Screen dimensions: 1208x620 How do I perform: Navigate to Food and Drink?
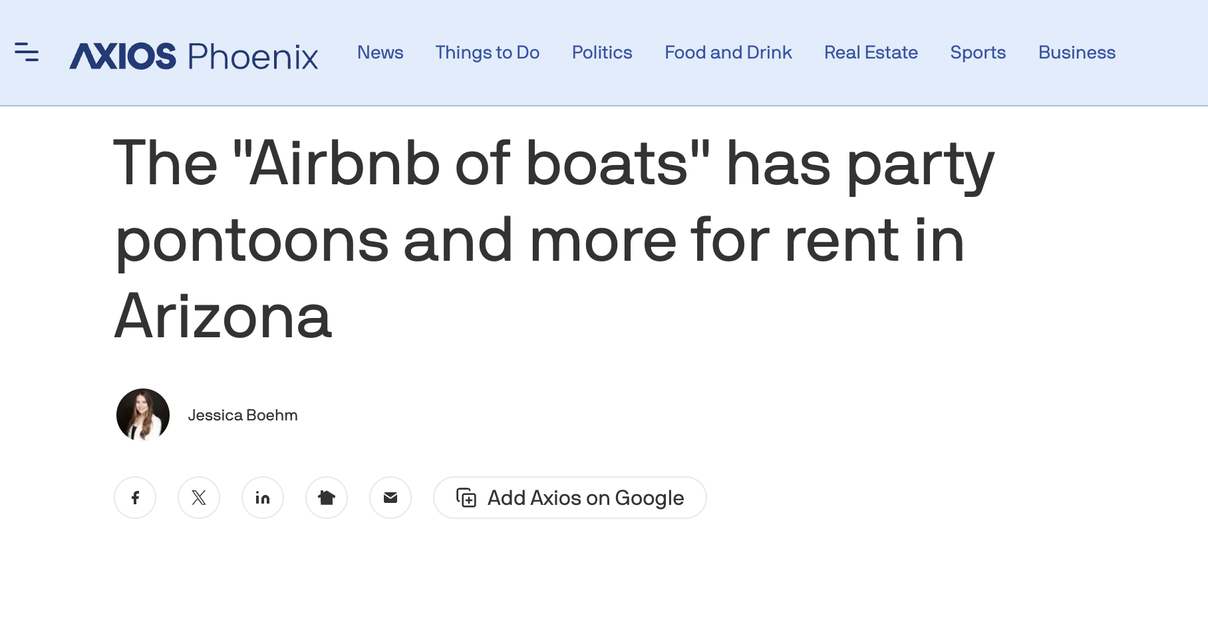728,53
